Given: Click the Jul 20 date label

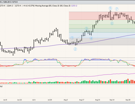Looking at the screenshot, I should (x=50, y=100).
